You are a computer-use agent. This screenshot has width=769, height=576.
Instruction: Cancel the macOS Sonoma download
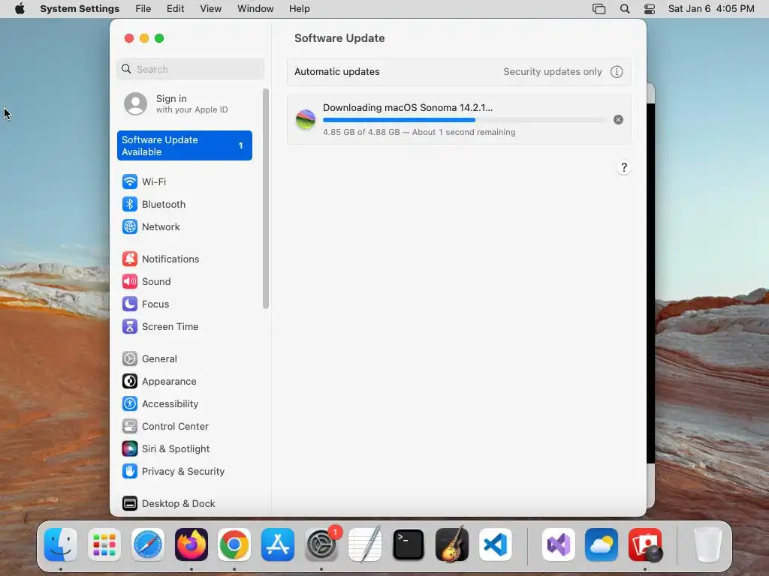[619, 119]
